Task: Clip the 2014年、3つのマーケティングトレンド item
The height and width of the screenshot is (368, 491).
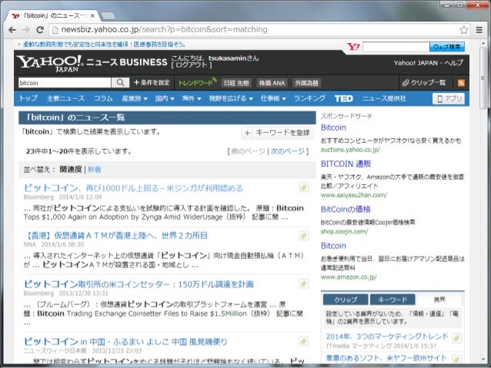Action: coord(456,338)
